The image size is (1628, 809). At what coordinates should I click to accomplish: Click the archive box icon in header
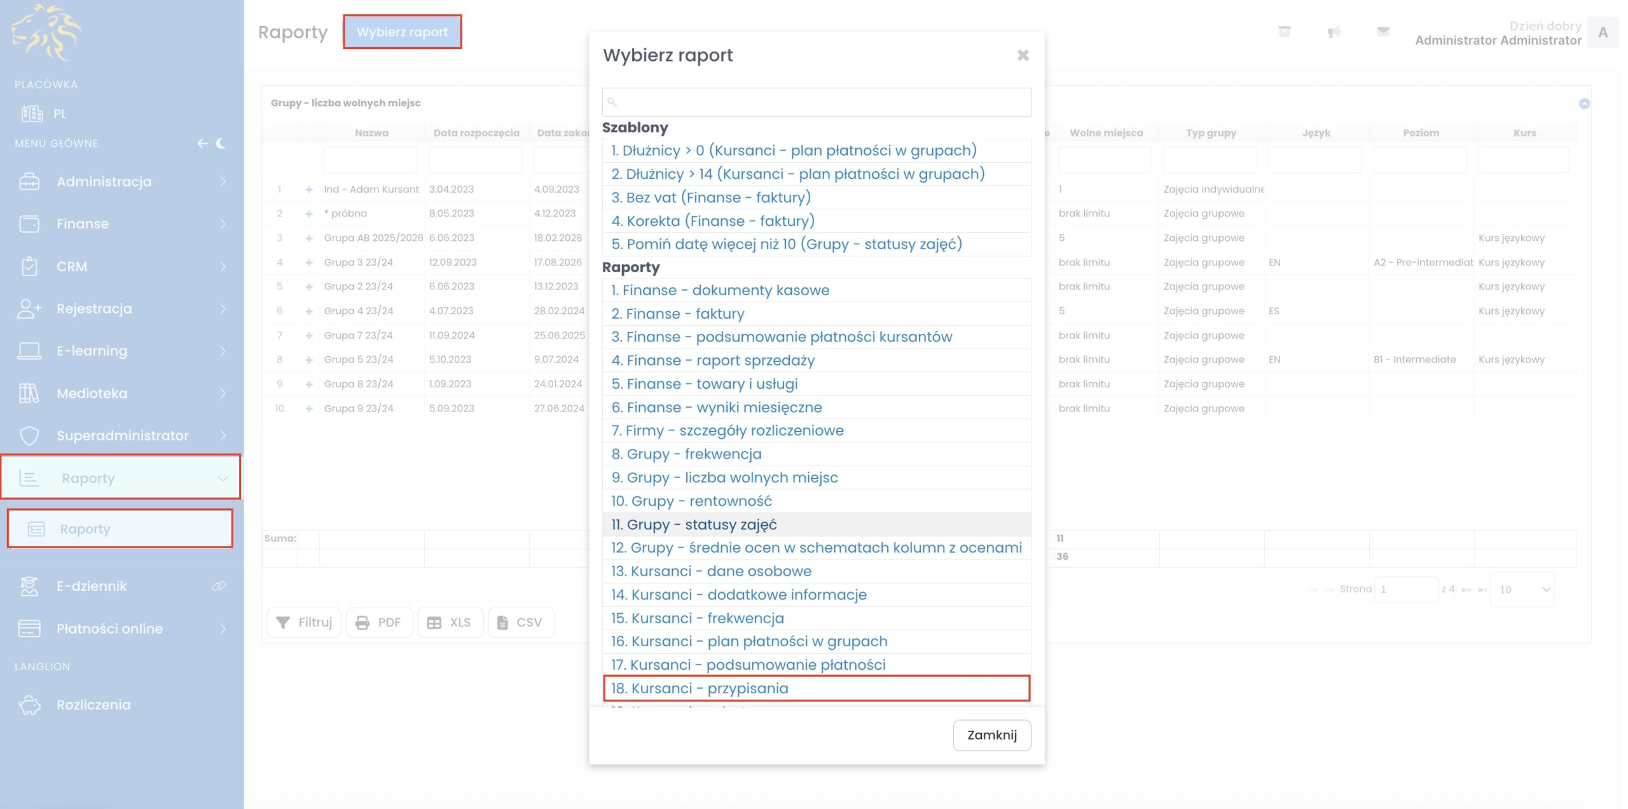tap(1284, 32)
